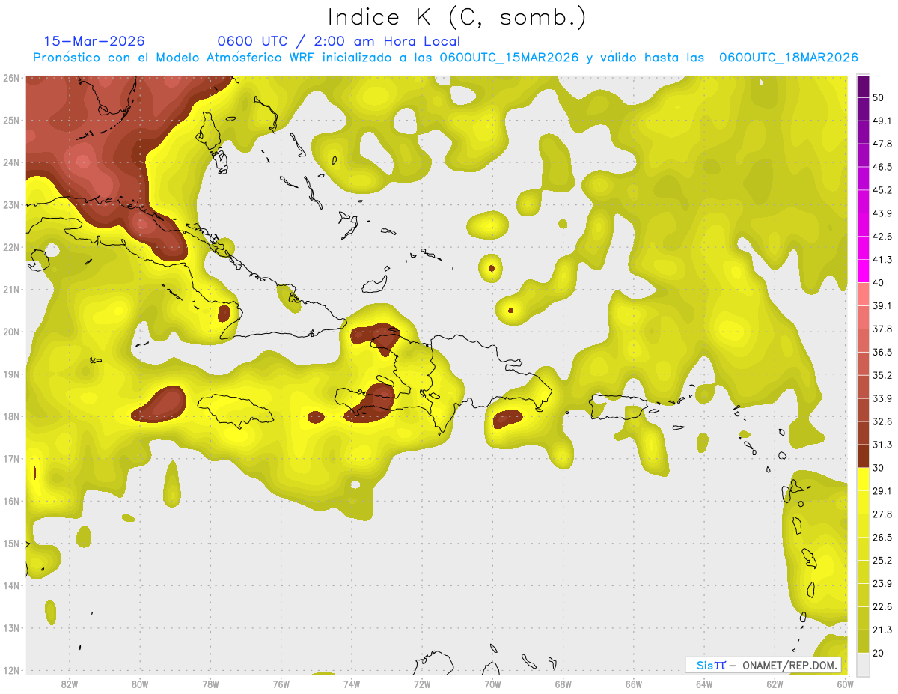This screenshot has height=694, width=898.
Task: Click the "76W" longitude label
Action: pos(281,684)
